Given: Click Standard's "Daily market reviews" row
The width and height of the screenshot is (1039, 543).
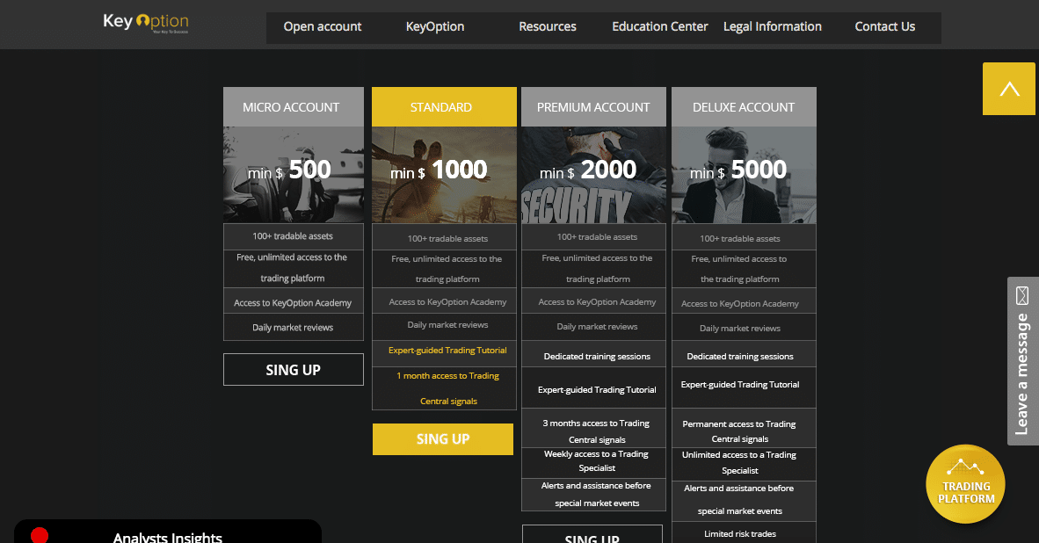Looking at the screenshot, I should (444, 325).
